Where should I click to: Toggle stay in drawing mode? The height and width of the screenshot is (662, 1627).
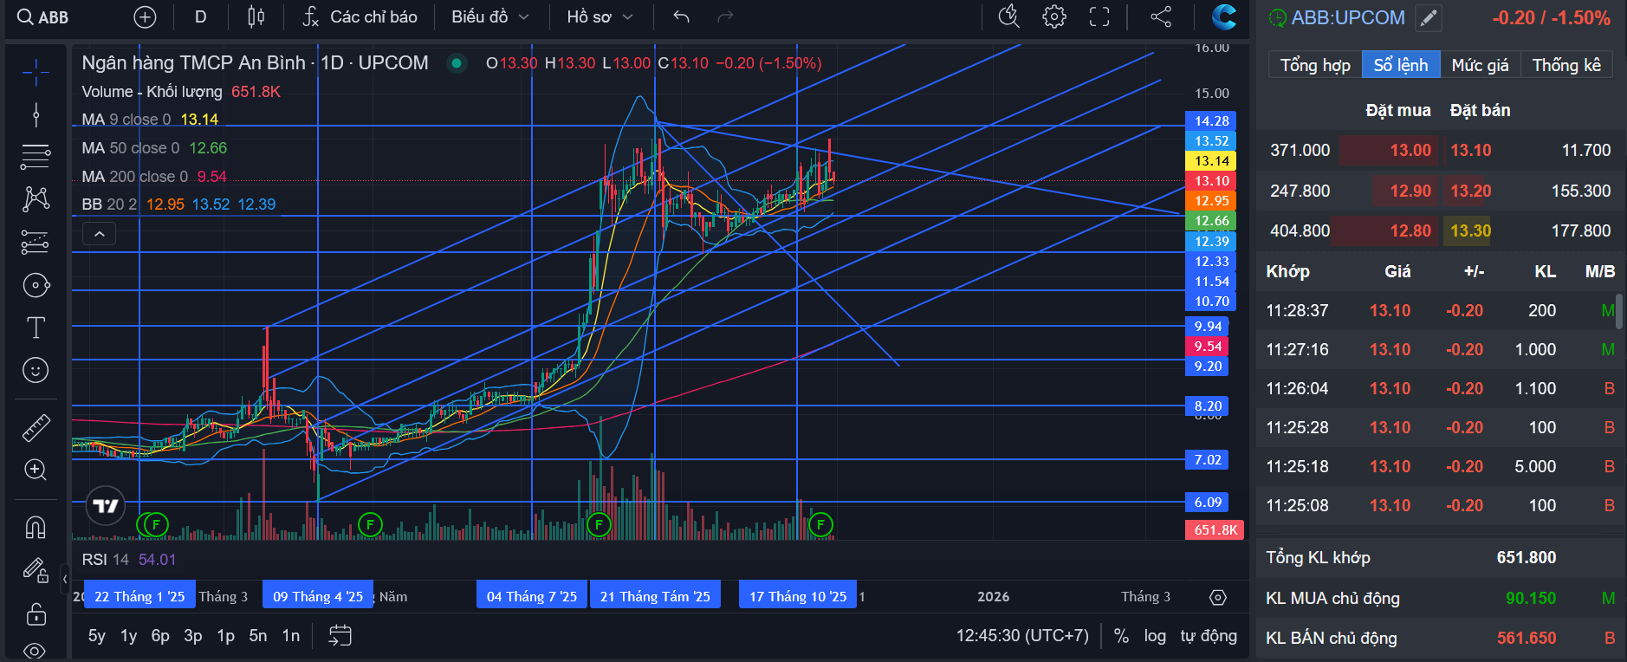(x=36, y=570)
